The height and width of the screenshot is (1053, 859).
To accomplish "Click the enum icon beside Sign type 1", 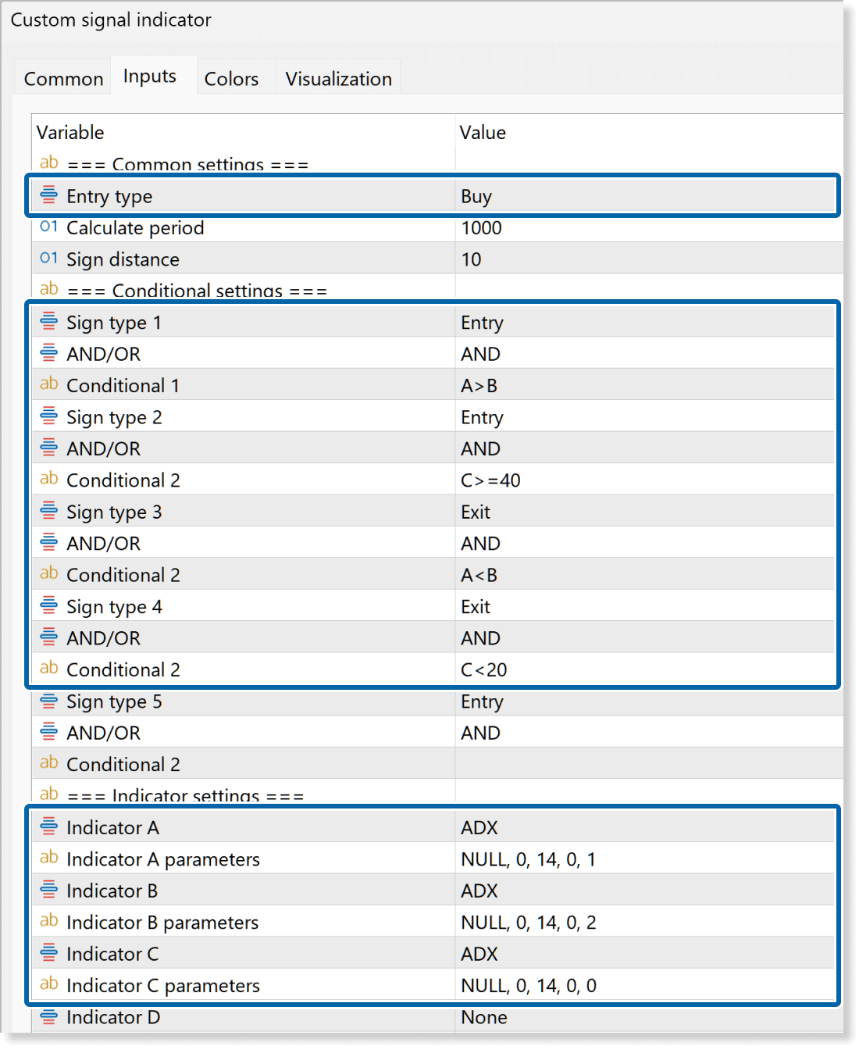I will click(x=48, y=321).
